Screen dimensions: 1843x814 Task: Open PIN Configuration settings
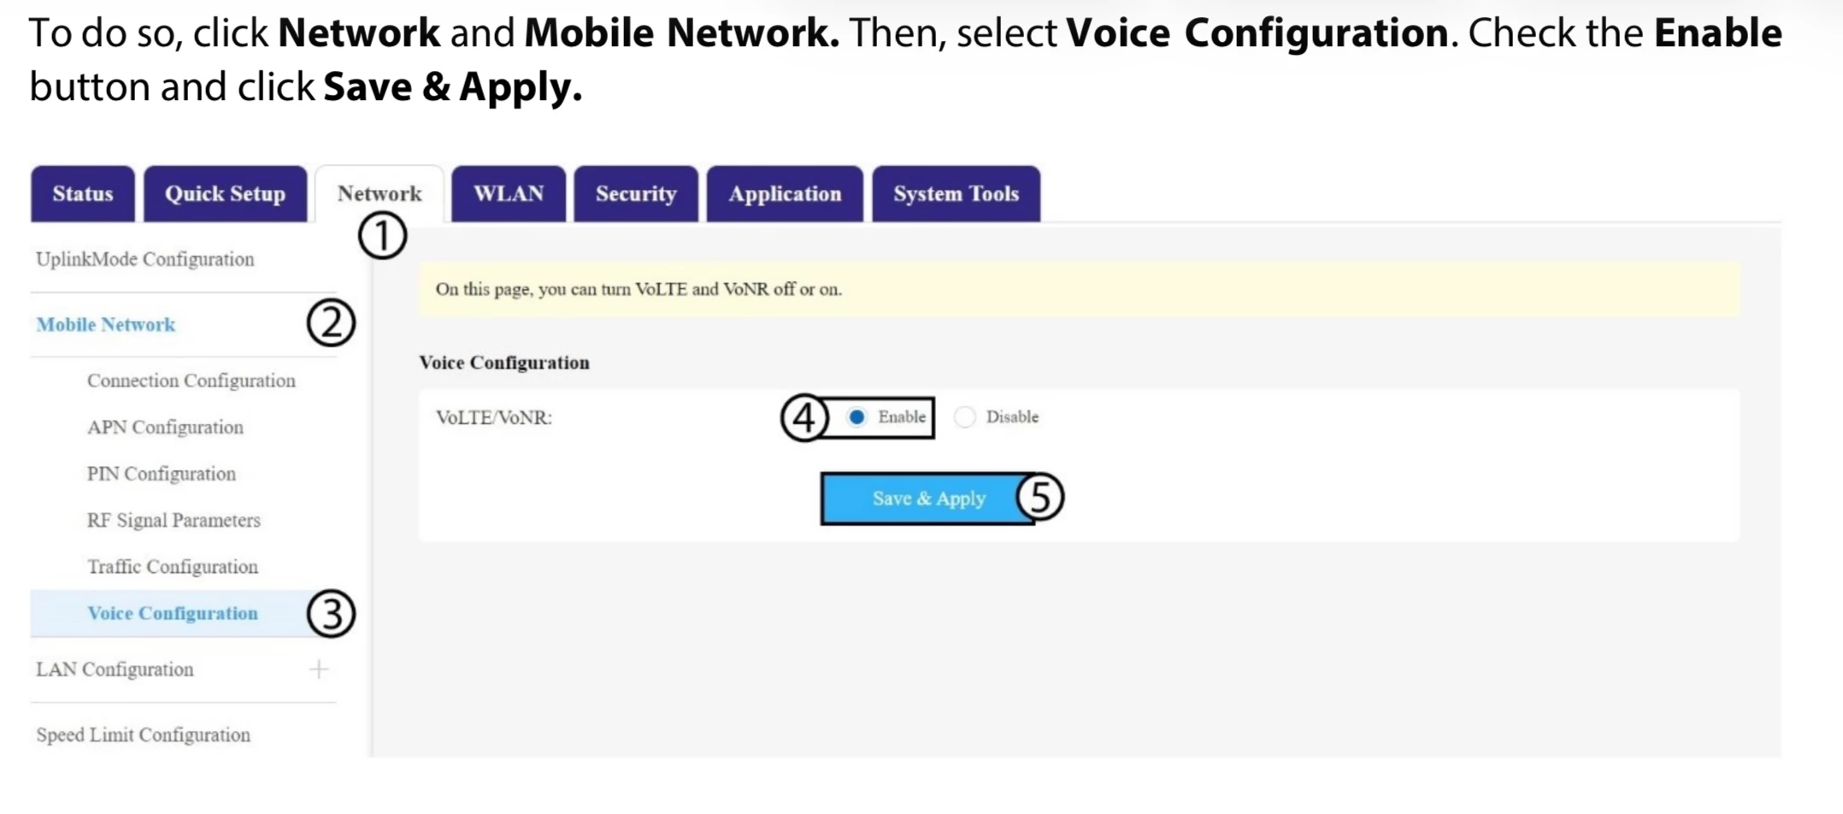coord(162,474)
